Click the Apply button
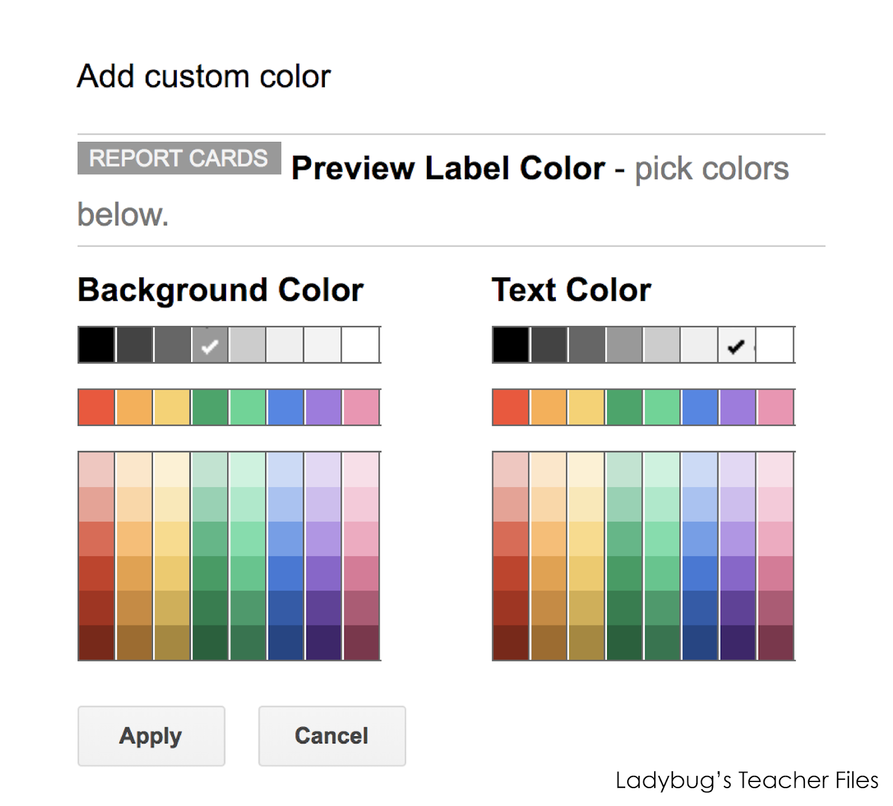This screenshot has height=806, width=893. click(x=151, y=736)
